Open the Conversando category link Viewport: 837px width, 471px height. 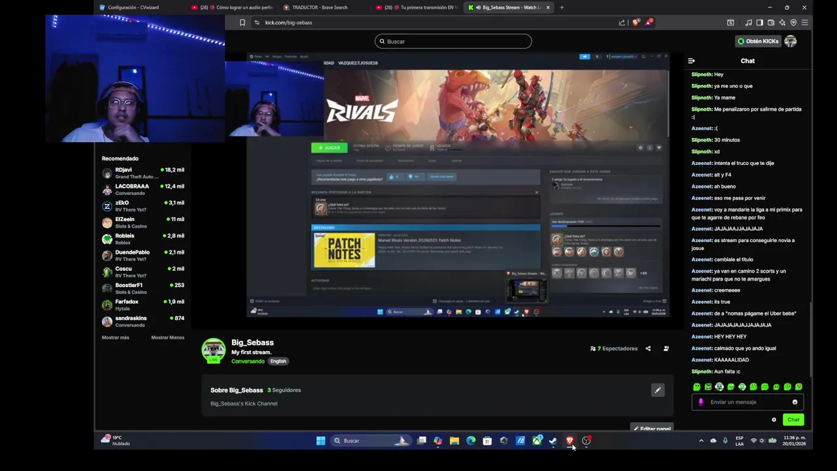(248, 361)
